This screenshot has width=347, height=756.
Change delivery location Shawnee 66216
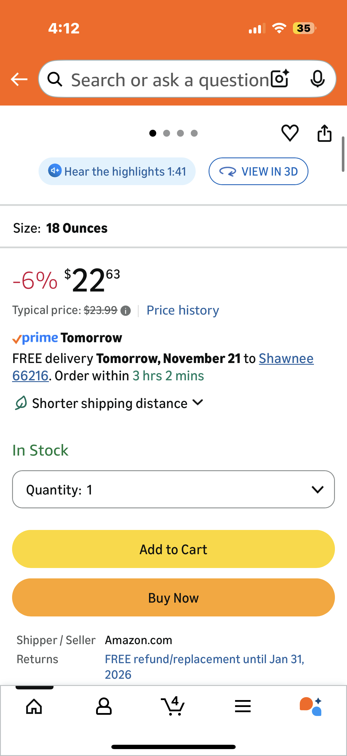[286, 359]
